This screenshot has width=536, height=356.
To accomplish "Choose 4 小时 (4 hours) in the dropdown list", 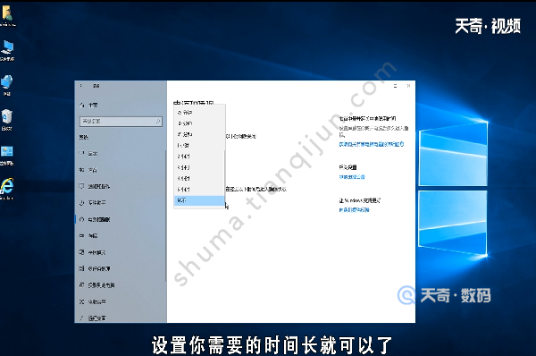I will click(x=199, y=178).
